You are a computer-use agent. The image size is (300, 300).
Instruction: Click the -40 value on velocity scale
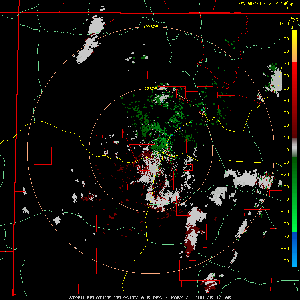coord(285,199)
